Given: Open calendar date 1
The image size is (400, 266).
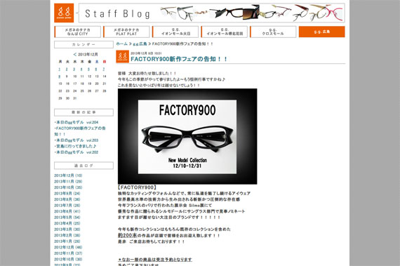Looking at the screenshot, I should tap(60, 69).
